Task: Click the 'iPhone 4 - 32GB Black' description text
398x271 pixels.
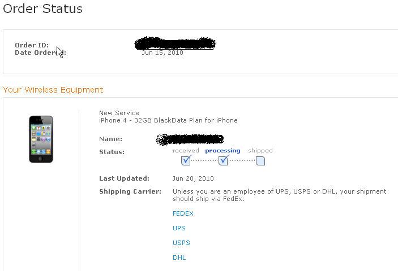Action: click(x=135, y=120)
